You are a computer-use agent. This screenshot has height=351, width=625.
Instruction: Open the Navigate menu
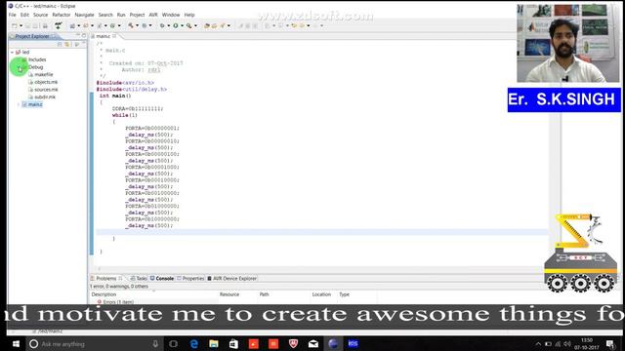tap(84, 15)
